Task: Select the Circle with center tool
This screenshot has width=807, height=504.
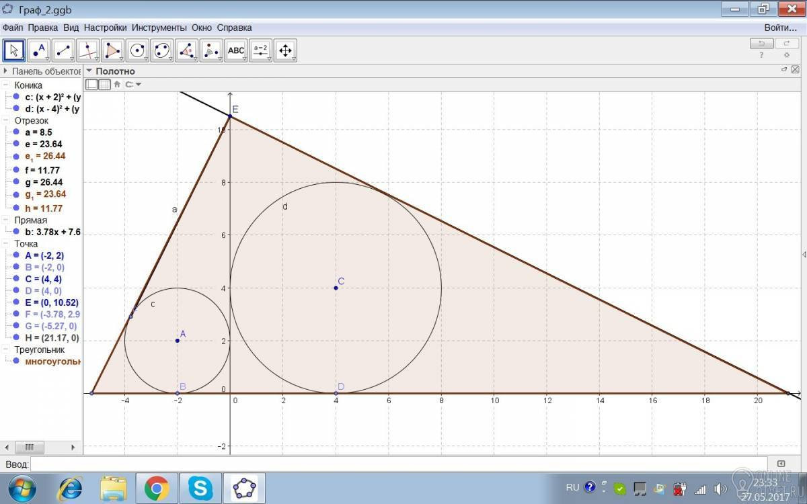Action: coord(138,50)
